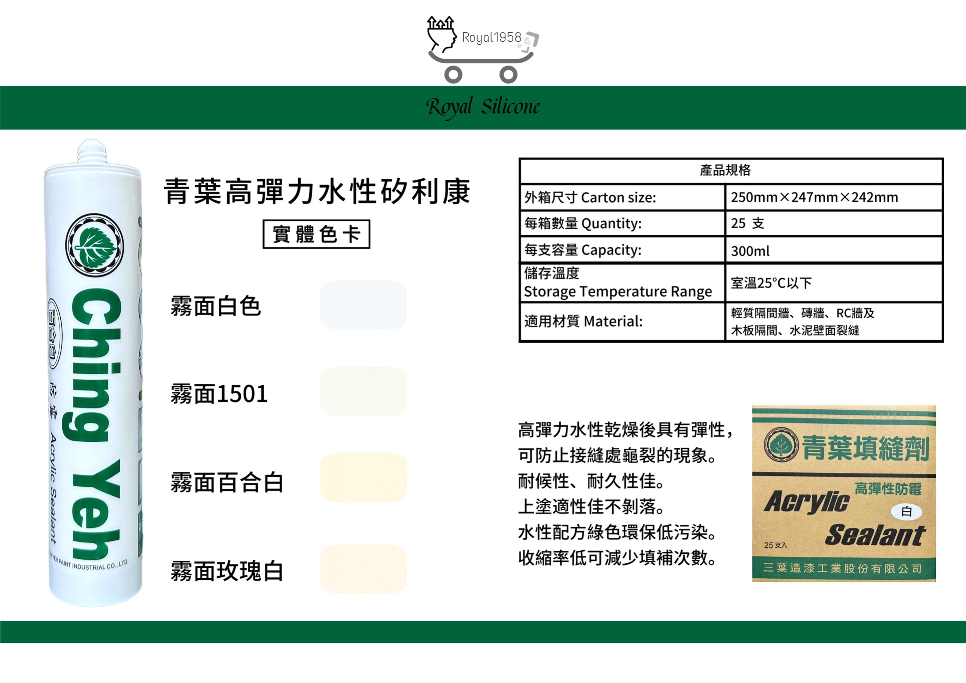This screenshot has width=966, height=683.
Task: Click the leaf logo on the carton
Action: (781, 444)
